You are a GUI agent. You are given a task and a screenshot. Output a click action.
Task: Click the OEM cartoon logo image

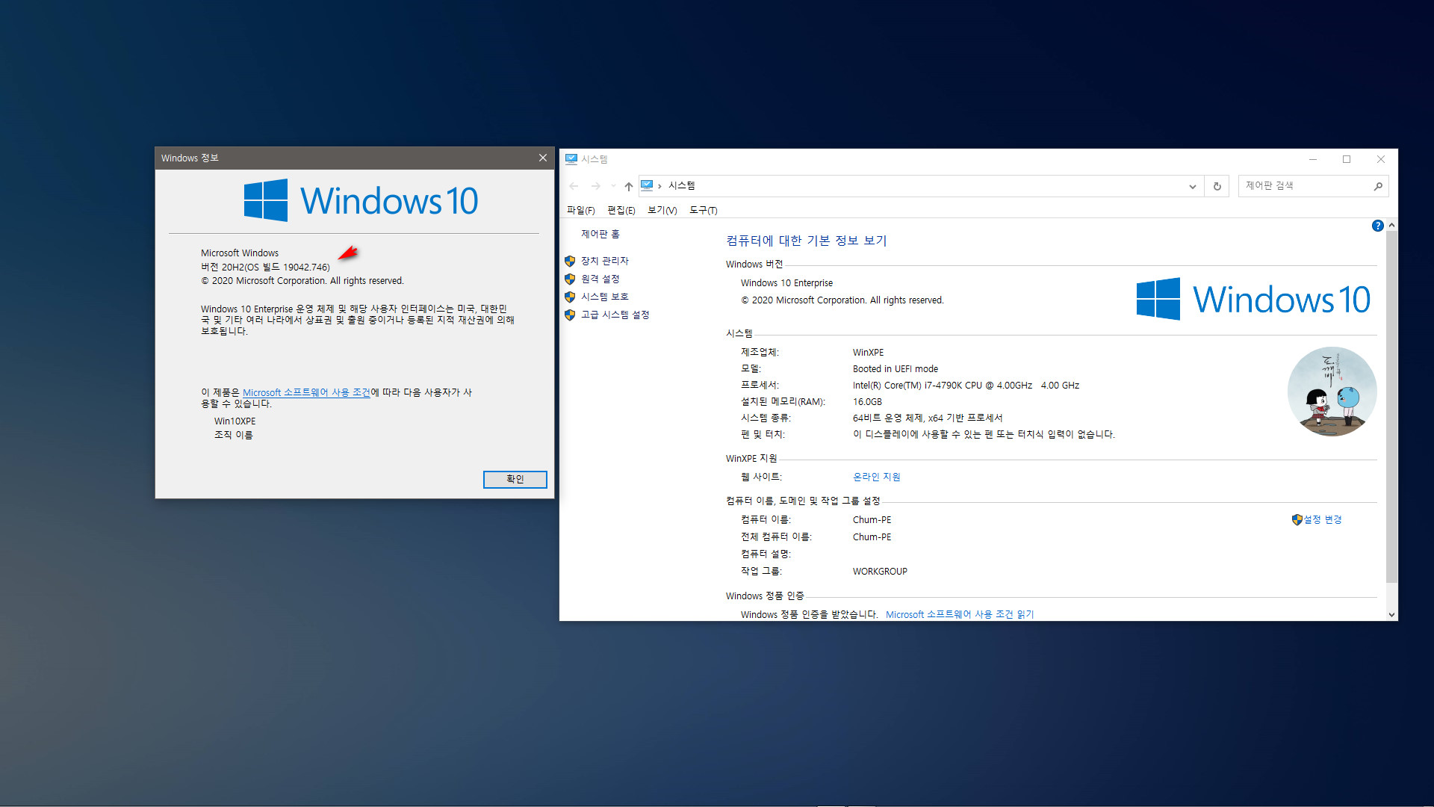coord(1332,392)
